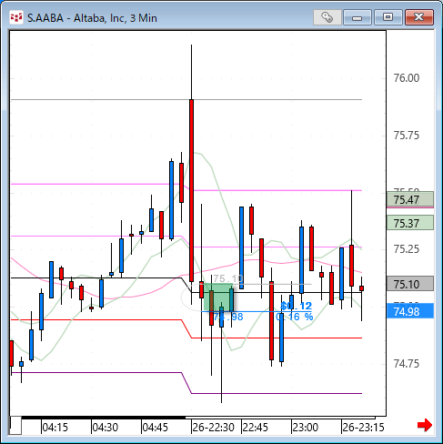Click the gray 75.10 price label
This screenshot has width=443, height=444.
[410, 284]
